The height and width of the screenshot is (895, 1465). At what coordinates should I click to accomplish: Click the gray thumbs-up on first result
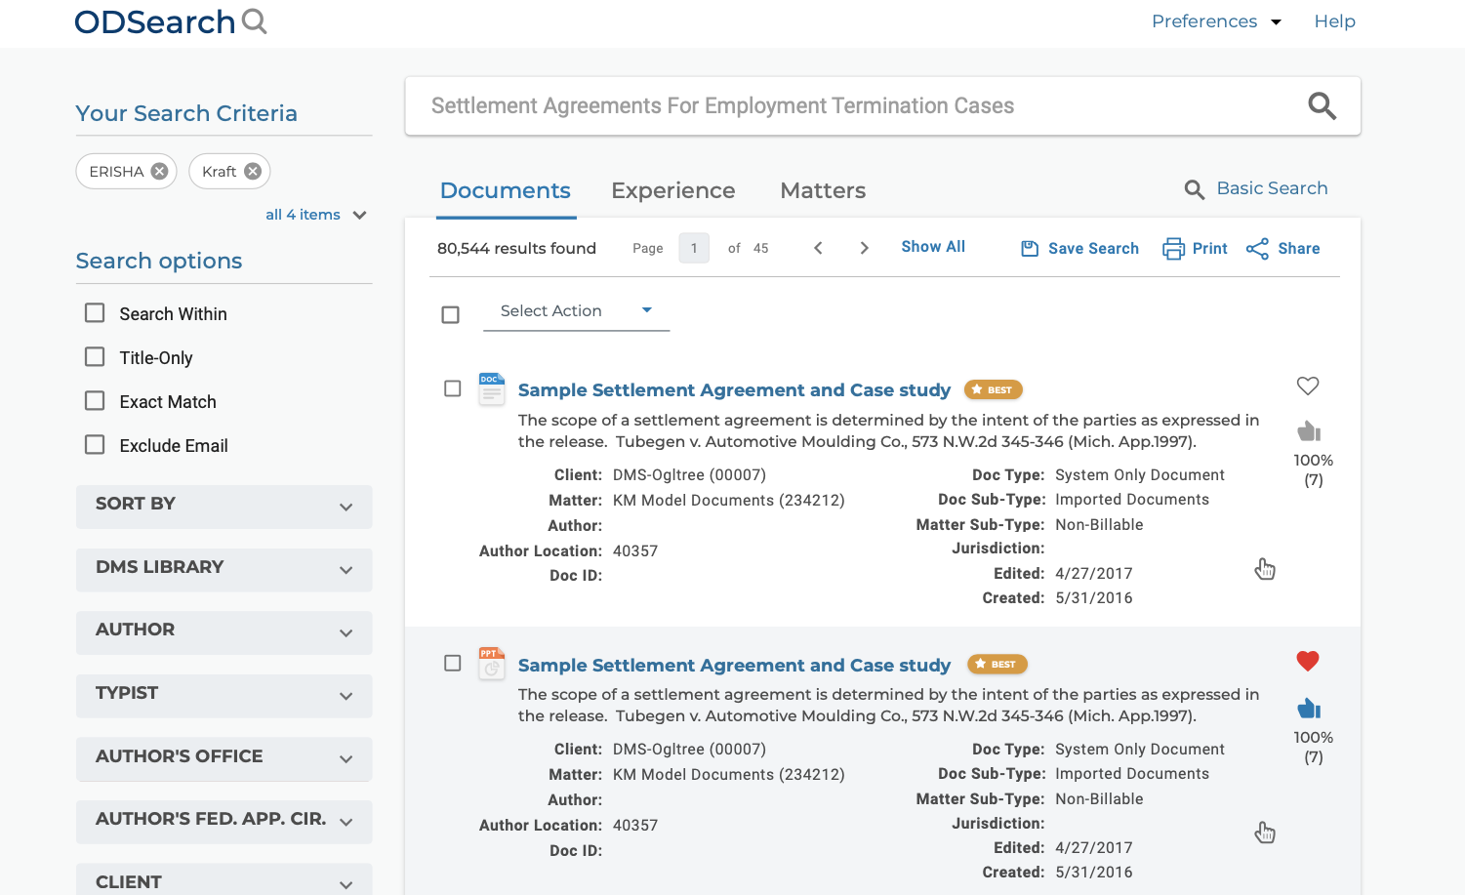point(1309,430)
